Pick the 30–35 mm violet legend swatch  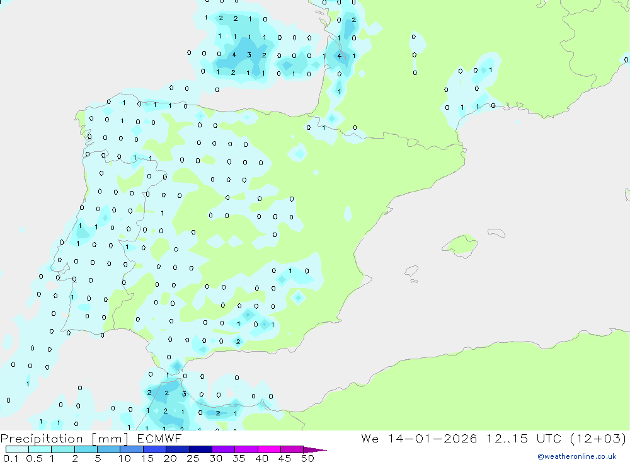[224, 449]
